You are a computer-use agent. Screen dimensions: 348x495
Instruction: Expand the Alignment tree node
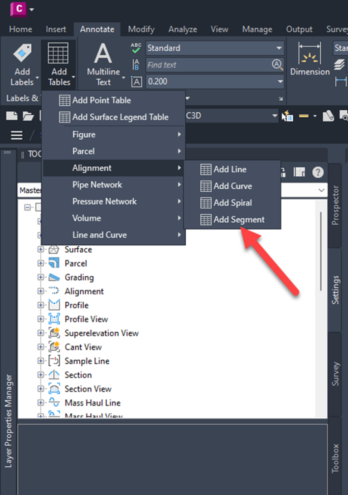pos(40,291)
